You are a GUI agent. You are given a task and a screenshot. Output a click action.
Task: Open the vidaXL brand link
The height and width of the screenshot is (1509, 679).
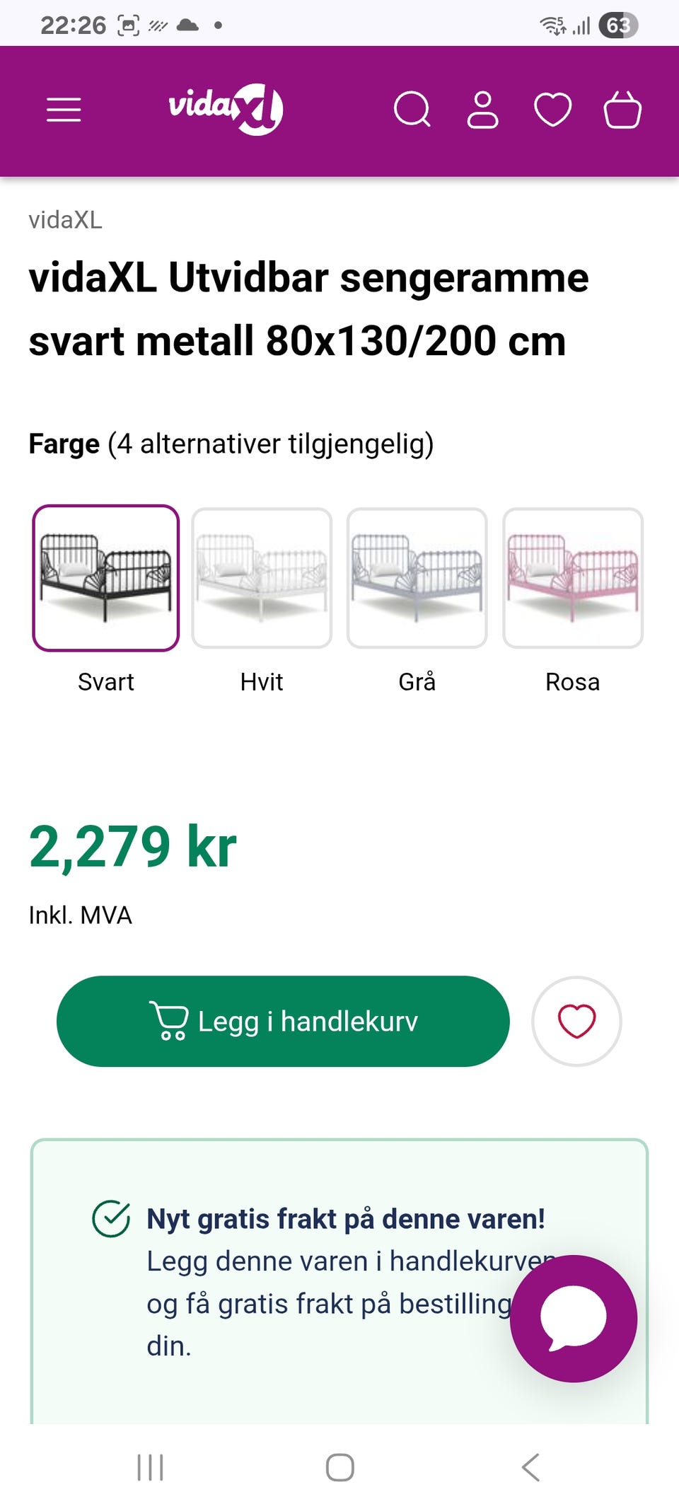pos(65,220)
